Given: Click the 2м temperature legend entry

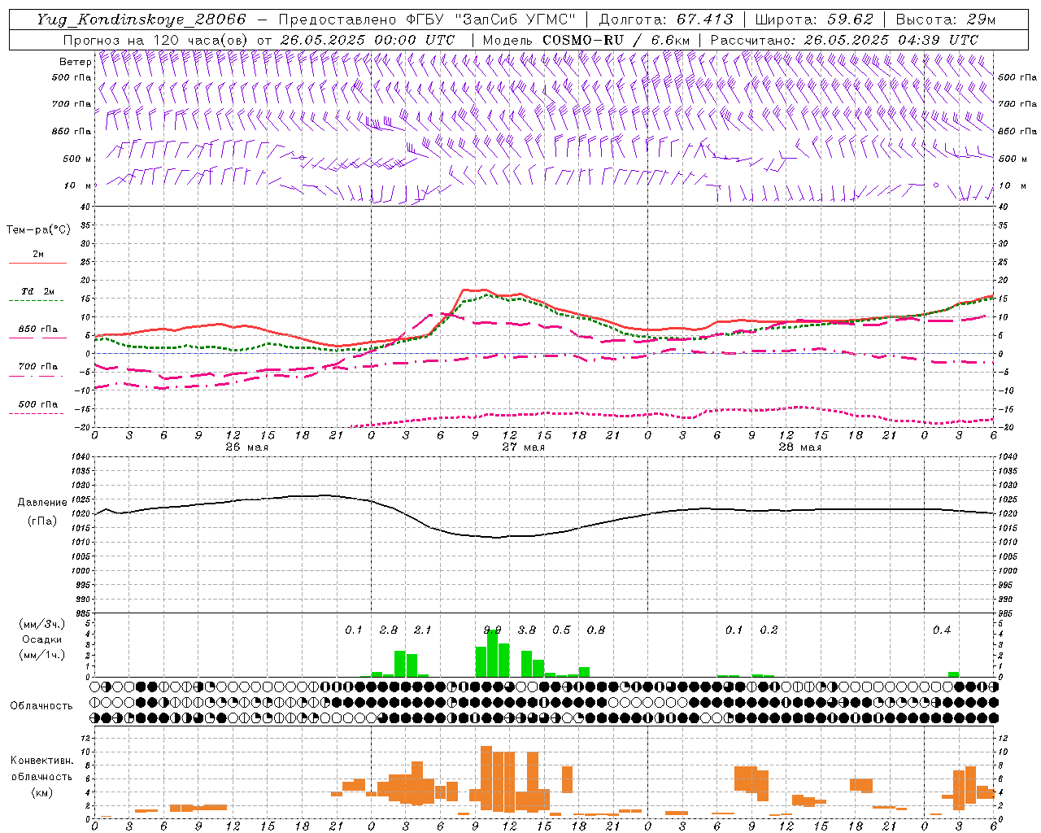Looking at the screenshot, I should [x=38, y=255].
